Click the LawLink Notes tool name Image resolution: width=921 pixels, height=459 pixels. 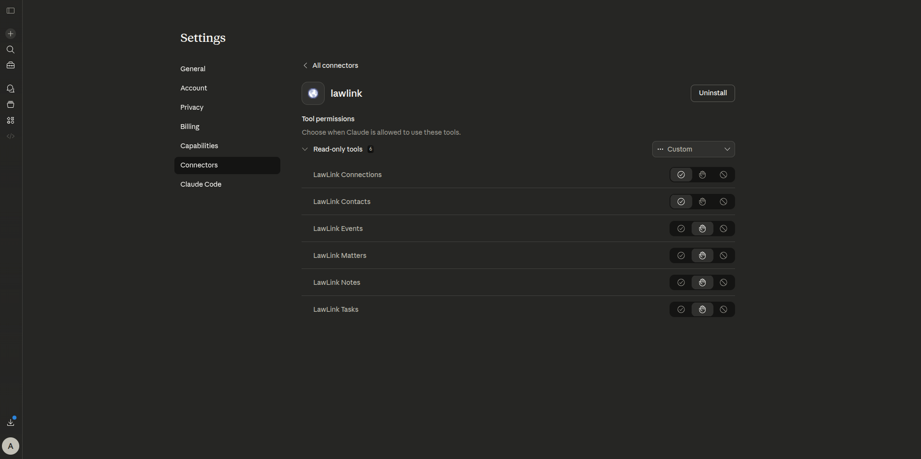click(x=337, y=282)
